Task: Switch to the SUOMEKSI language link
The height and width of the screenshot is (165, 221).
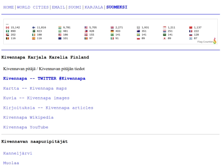Action: point(117,7)
